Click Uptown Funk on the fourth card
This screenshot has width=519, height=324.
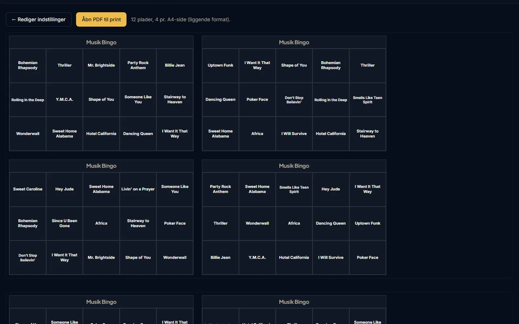pyautogui.click(x=368, y=224)
